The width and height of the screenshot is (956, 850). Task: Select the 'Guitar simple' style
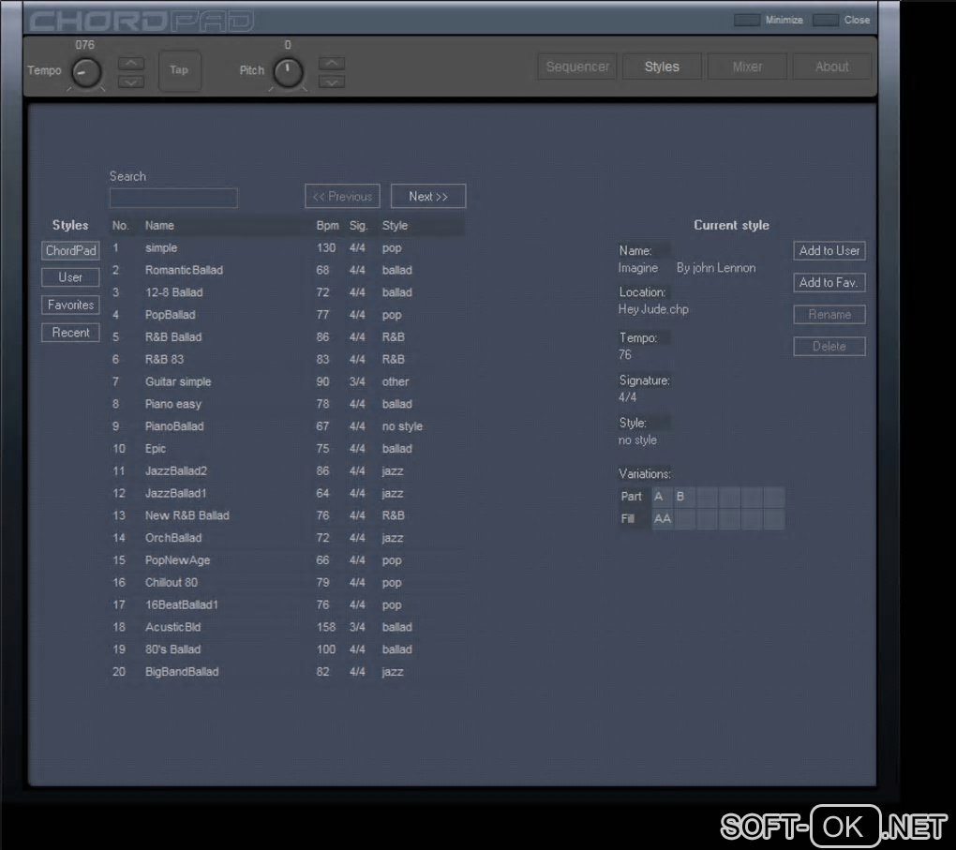287,381
